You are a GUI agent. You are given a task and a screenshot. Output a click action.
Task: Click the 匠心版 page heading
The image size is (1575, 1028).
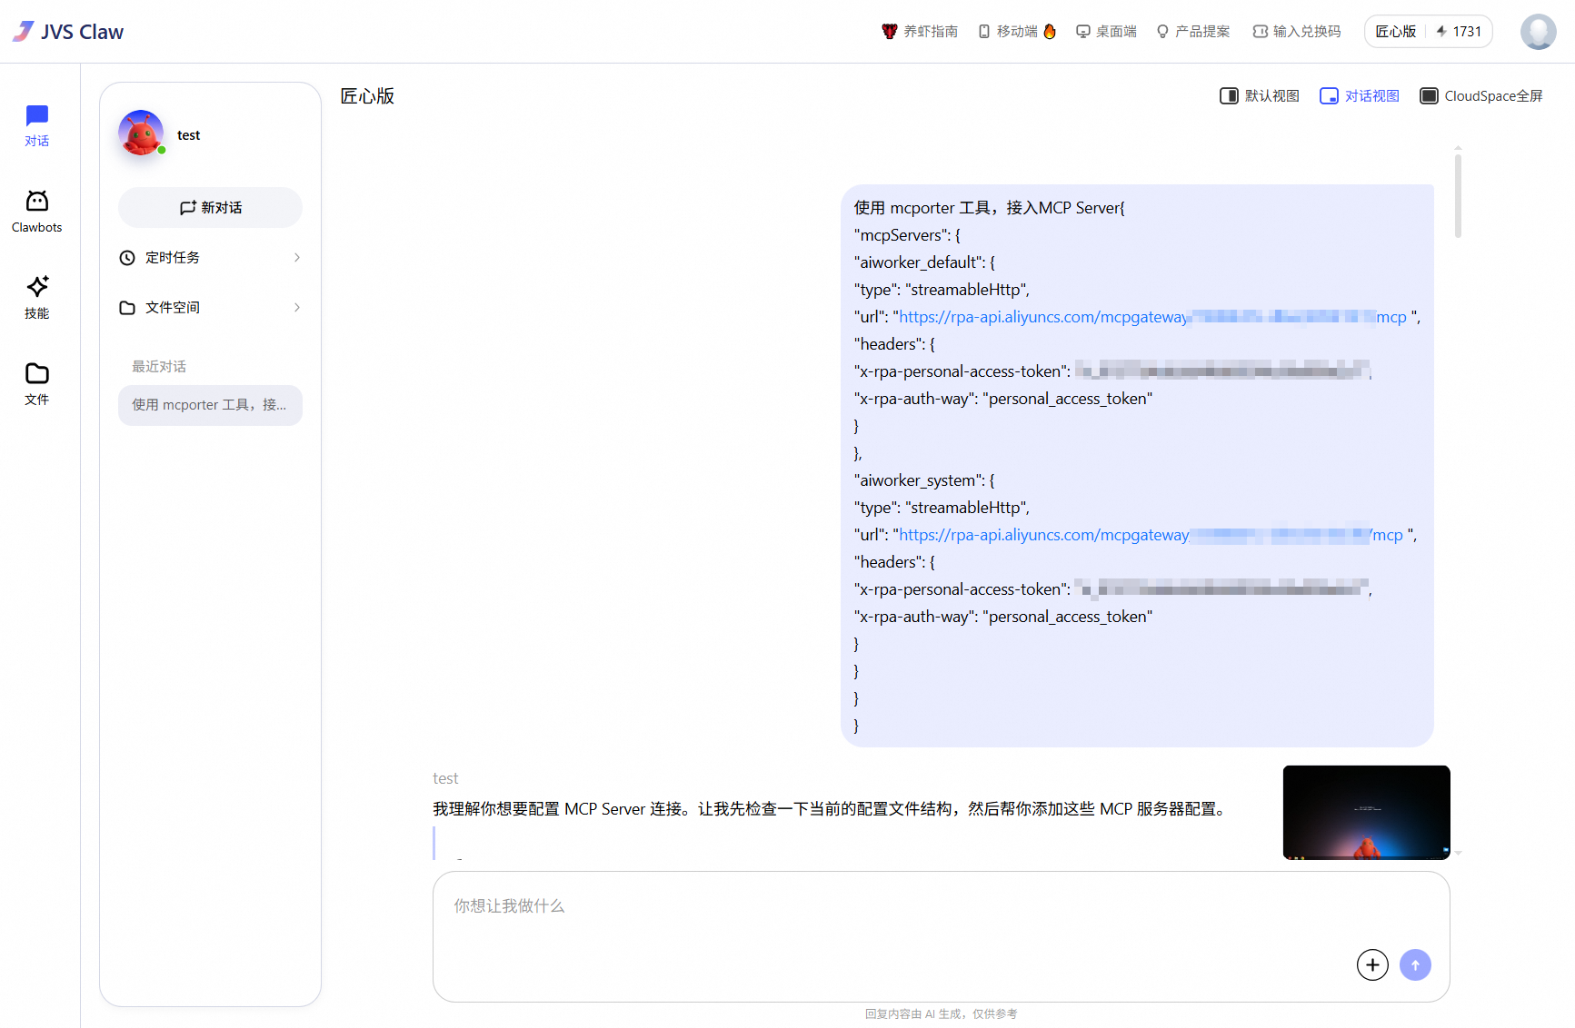point(367,96)
